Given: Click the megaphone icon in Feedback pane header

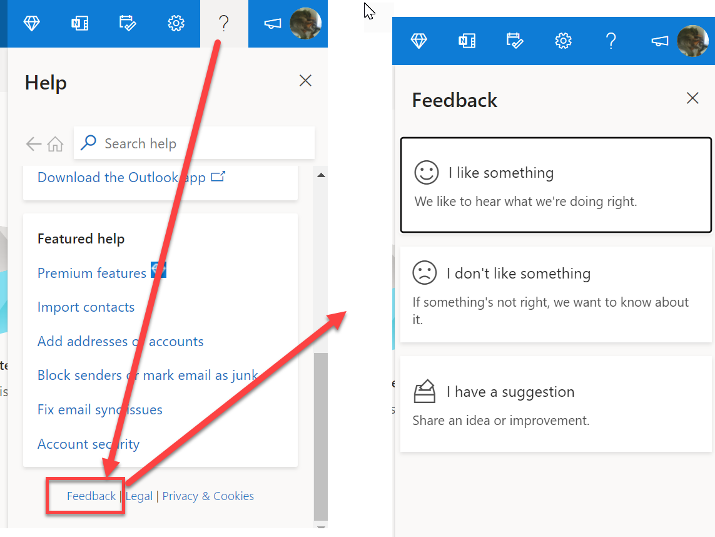Looking at the screenshot, I should click(x=660, y=41).
